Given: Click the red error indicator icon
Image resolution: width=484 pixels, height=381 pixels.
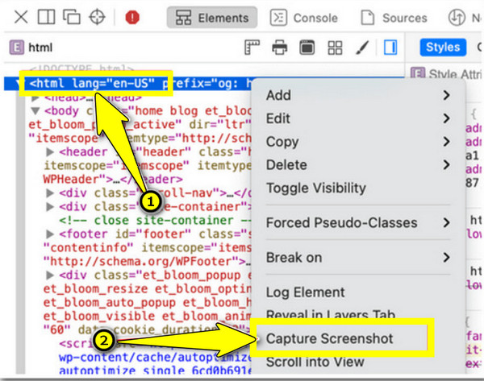Looking at the screenshot, I should [x=132, y=17].
